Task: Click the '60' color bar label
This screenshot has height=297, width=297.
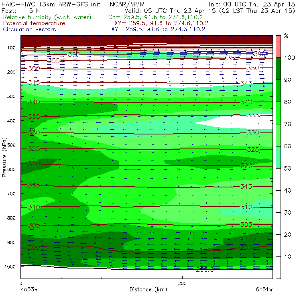Action: [287, 146]
